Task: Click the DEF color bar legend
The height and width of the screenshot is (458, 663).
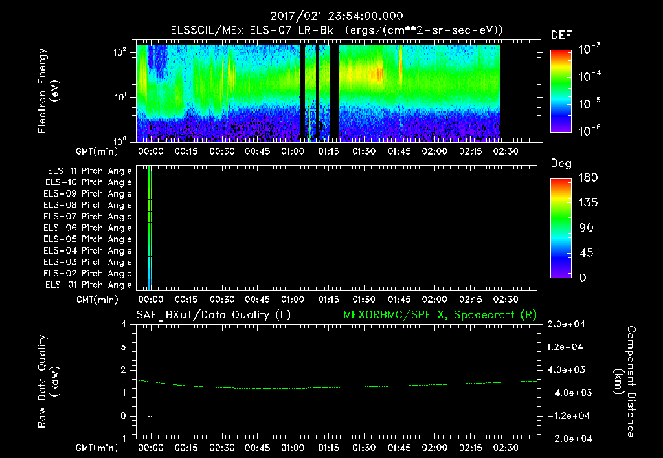Action: click(x=561, y=91)
